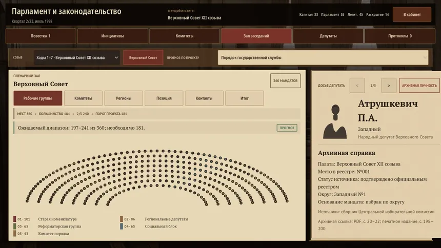Click the В кабинет button
The height and width of the screenshot is (248, 441).
412,14
